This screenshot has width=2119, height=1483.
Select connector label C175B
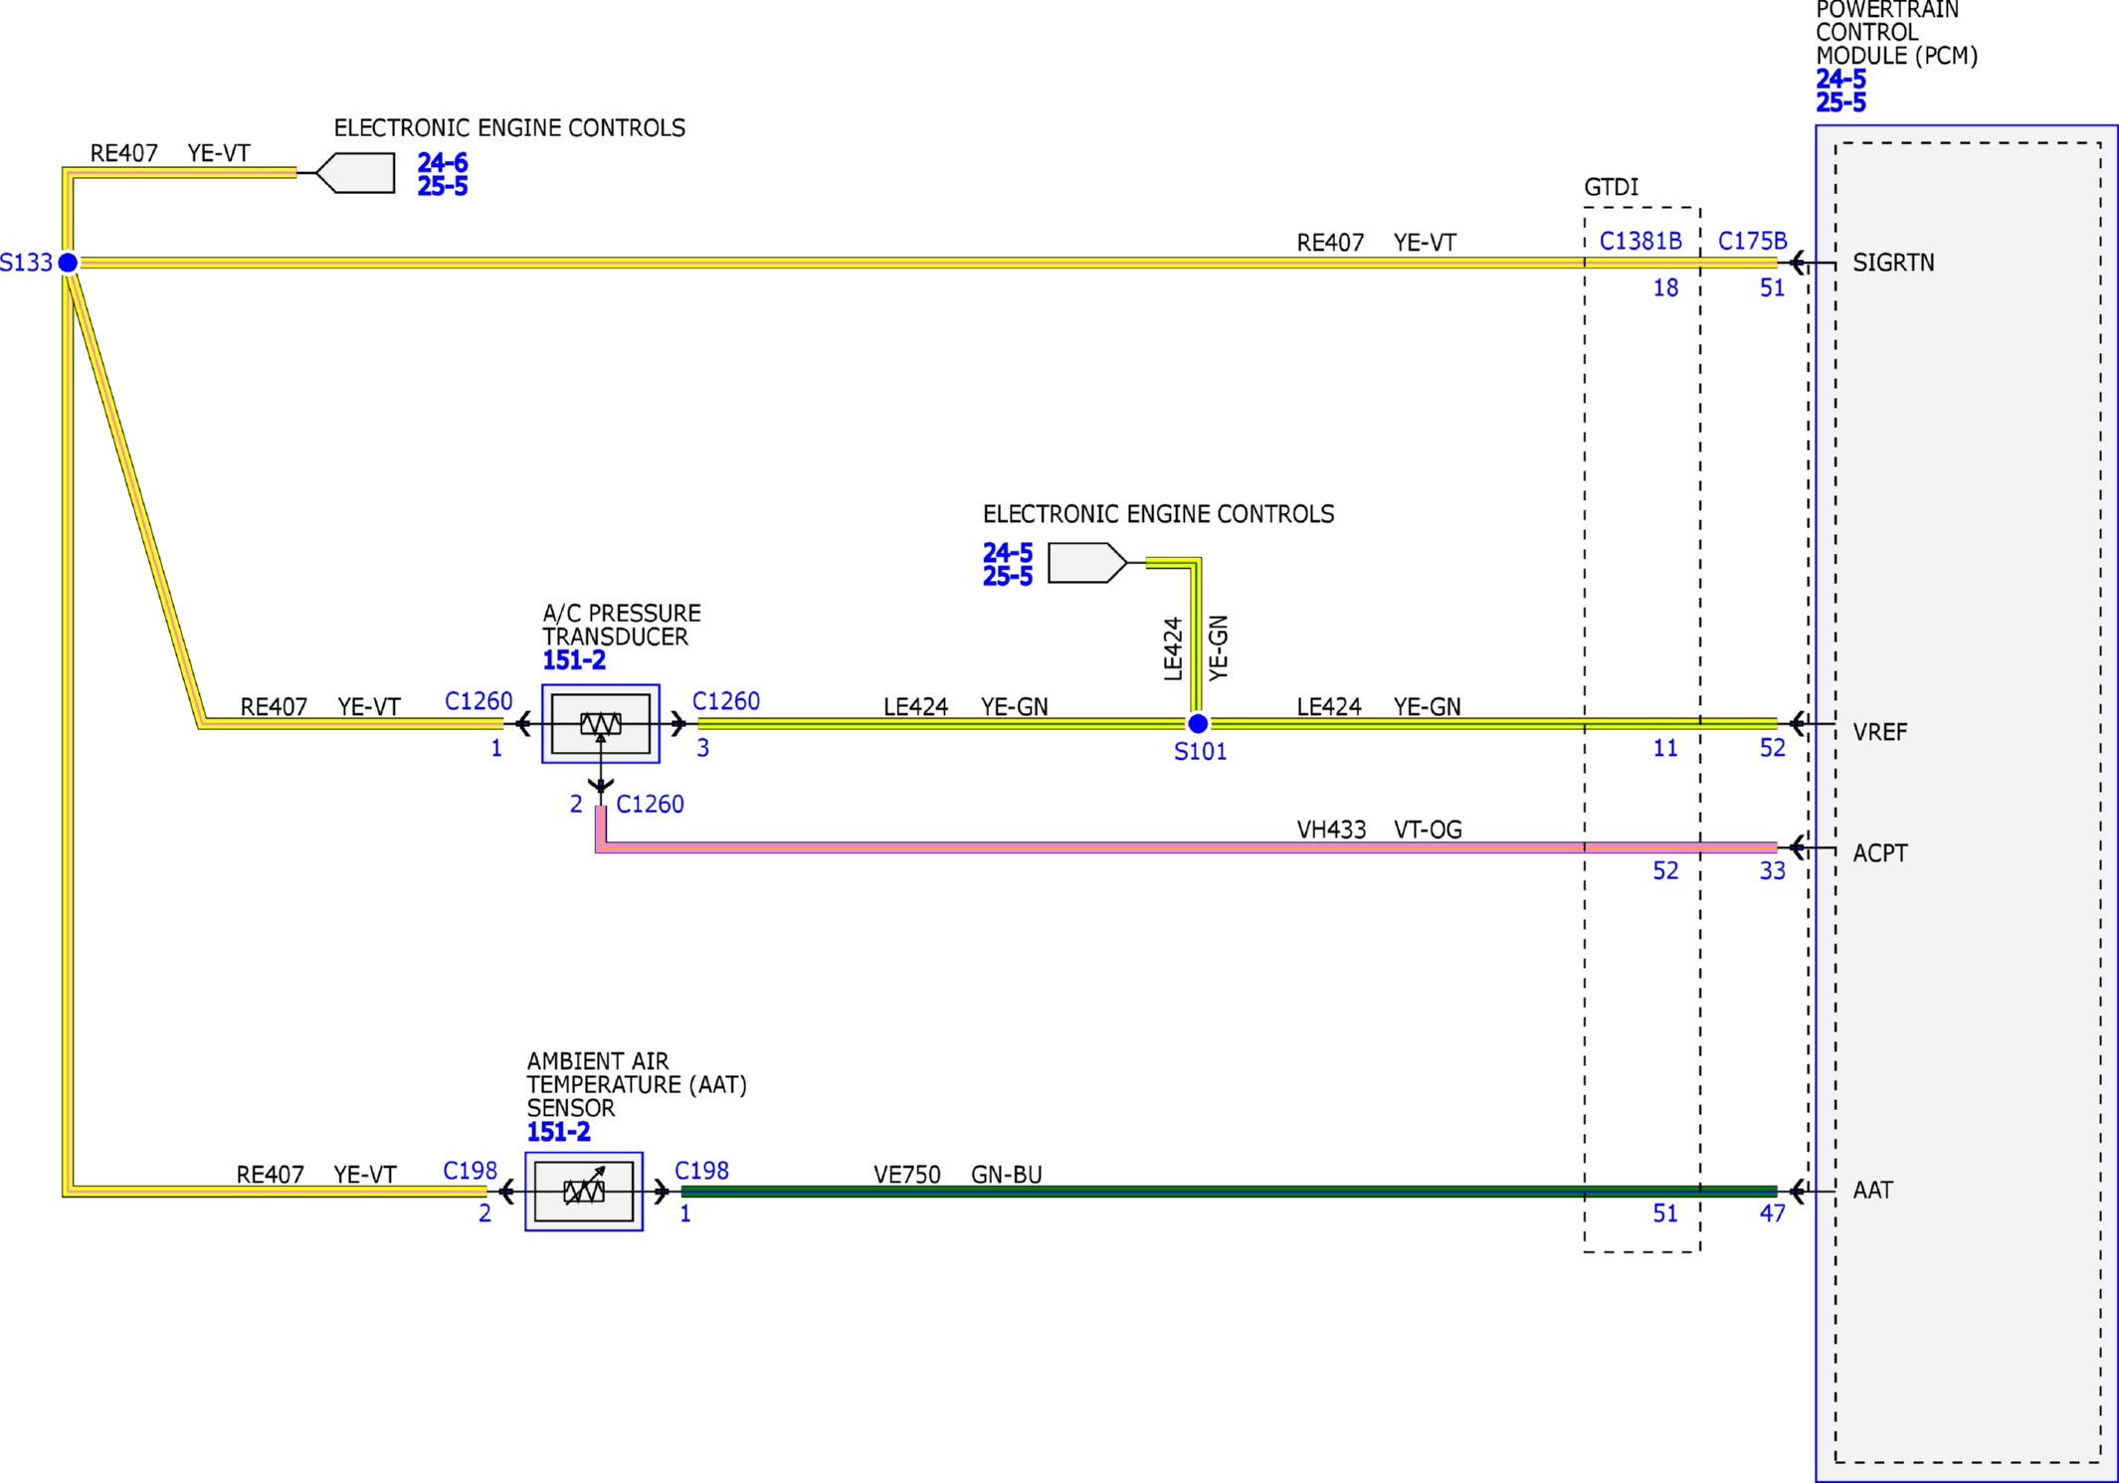[x=1752, y=241]
